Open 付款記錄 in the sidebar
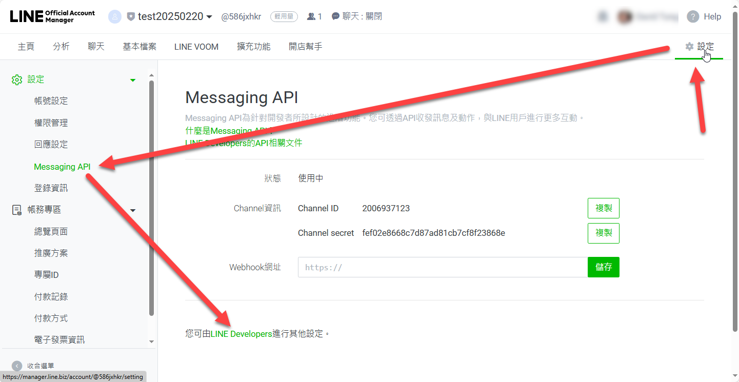The width and height of the screenshot is (739, 382). point(51,297)
